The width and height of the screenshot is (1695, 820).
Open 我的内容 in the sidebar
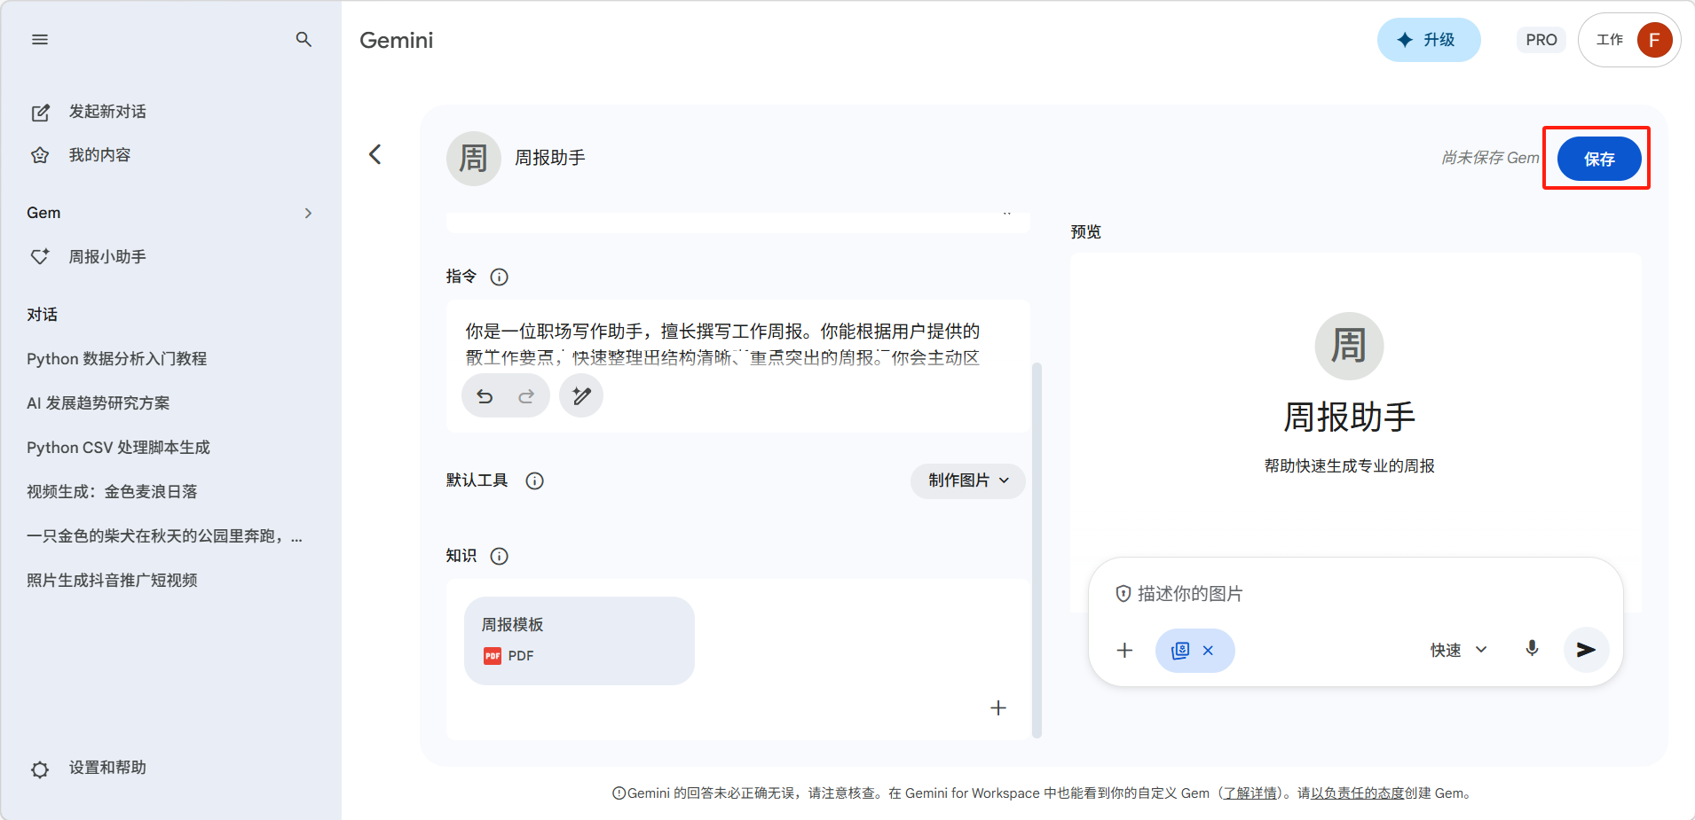coord(99,155)
